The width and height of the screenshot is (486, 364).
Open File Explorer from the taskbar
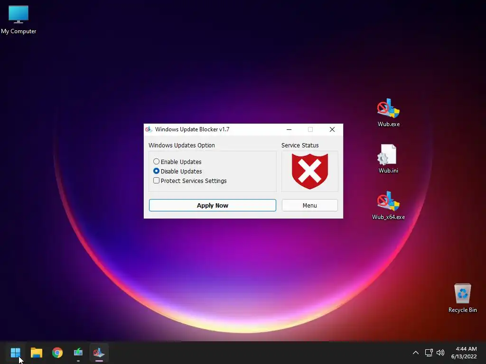tap(36, 352)
